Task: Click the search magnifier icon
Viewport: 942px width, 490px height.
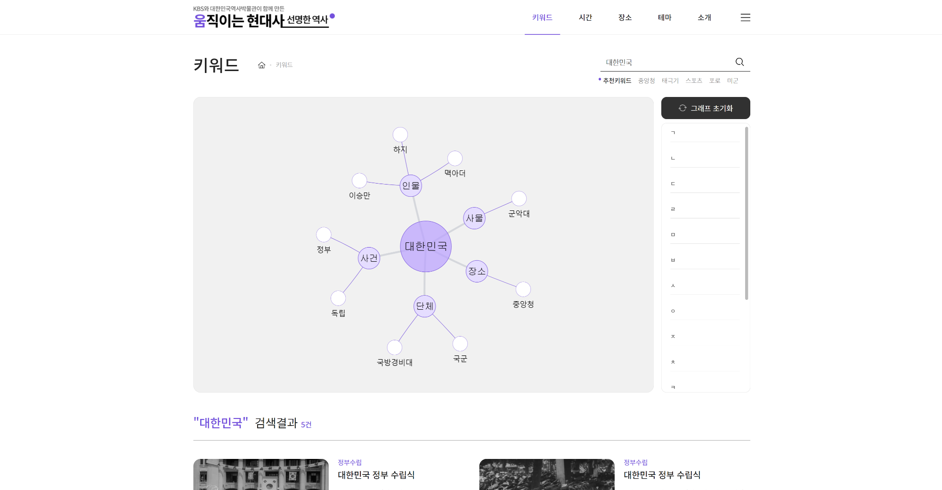Action: click(739, 62)
